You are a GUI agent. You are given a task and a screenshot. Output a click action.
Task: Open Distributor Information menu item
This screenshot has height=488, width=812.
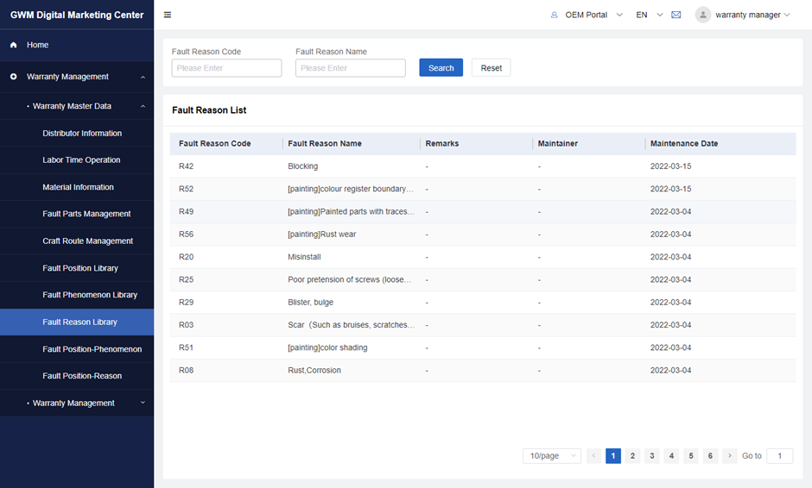82,134
